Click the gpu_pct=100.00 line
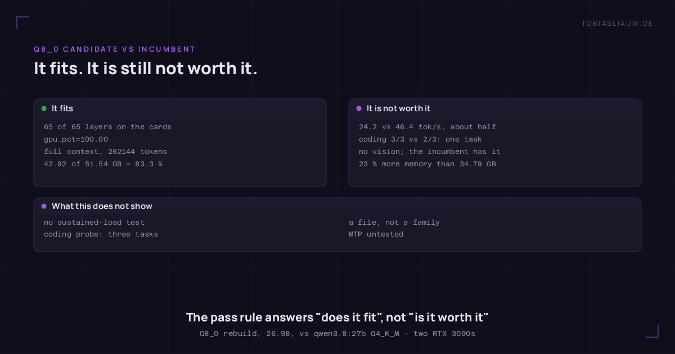The width and height of the screenshot is (675, 354). point(76,139)
